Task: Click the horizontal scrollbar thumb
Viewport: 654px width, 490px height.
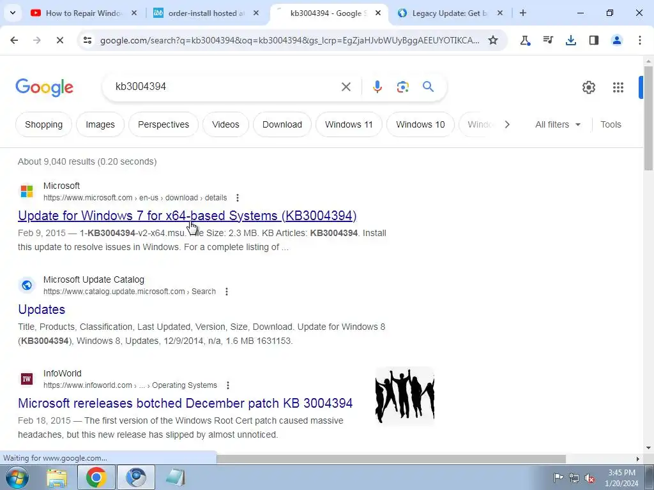Action: [392, 459]
